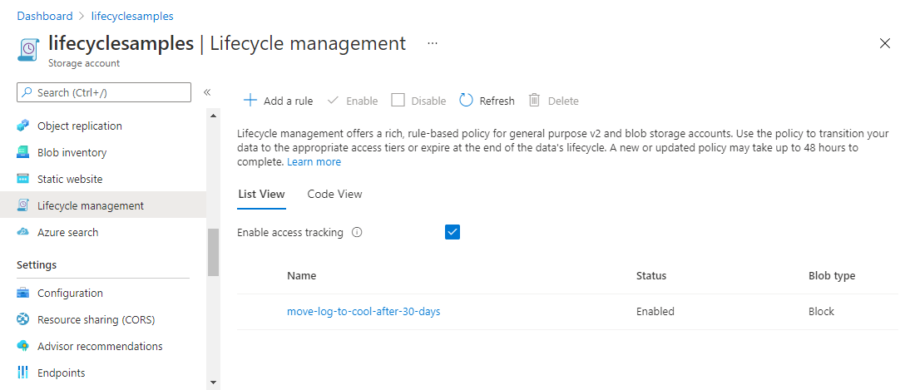Open the ellipsis more options menu
This screenshot has width=915, height=390.
click(x=433, y=43)
